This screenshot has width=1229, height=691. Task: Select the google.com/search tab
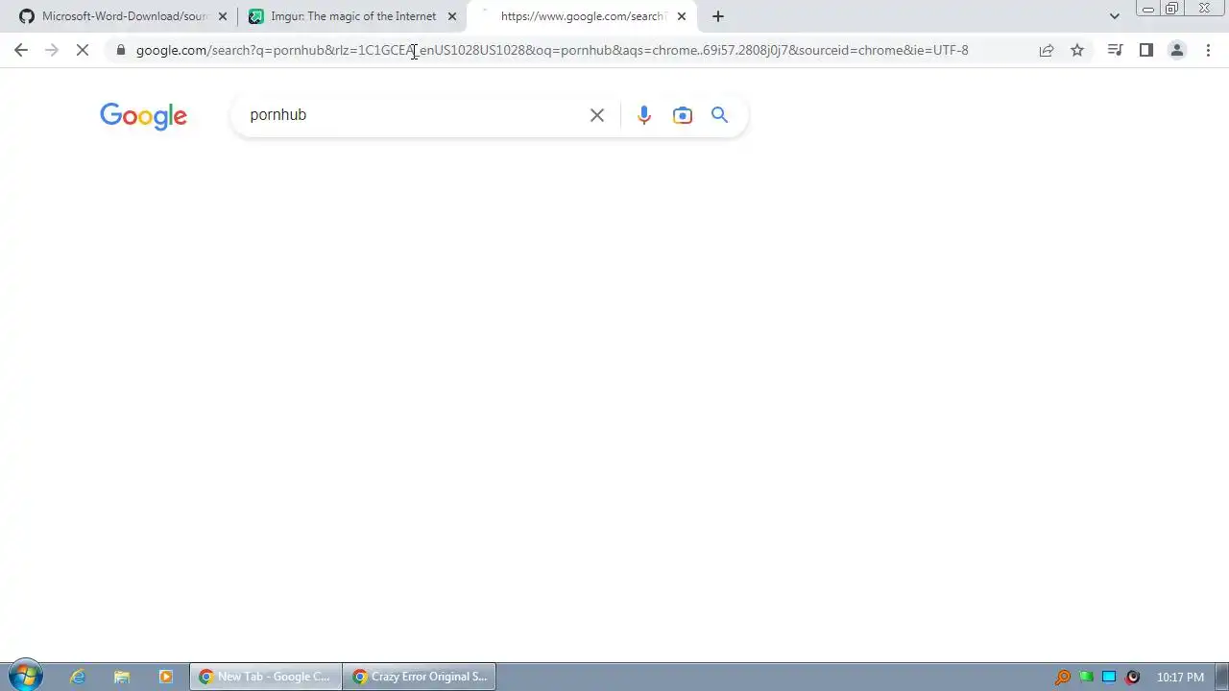583,16
